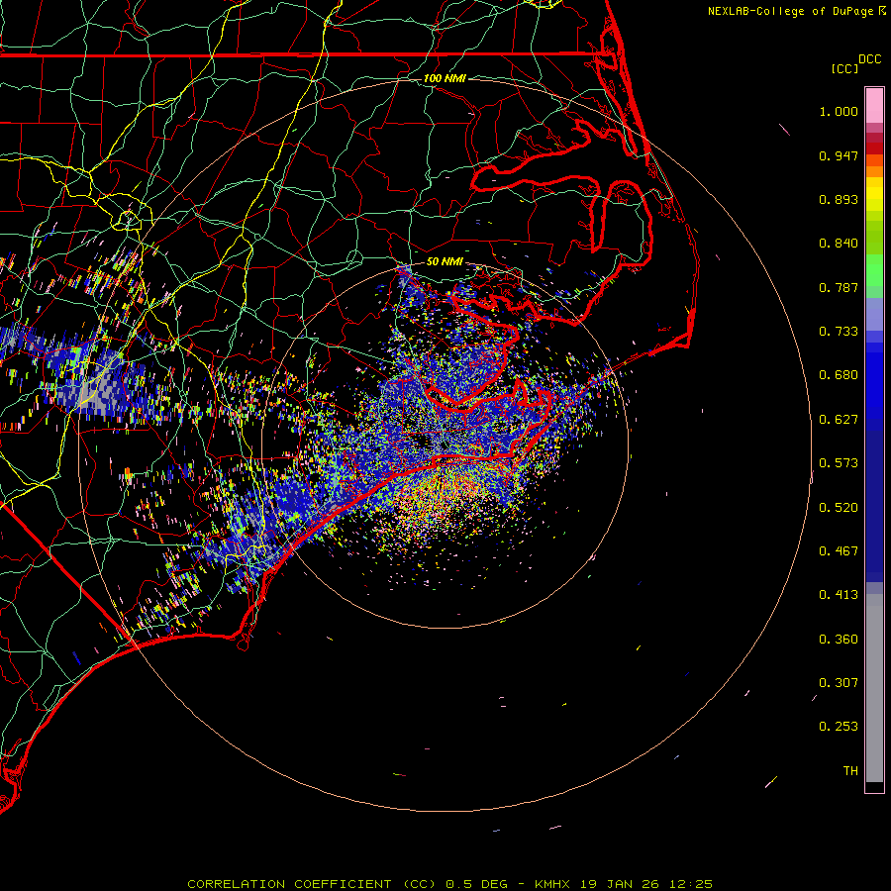891x891 pixels.
Task: Pick the orange color bar segment
Action: (x=874, y=165)
